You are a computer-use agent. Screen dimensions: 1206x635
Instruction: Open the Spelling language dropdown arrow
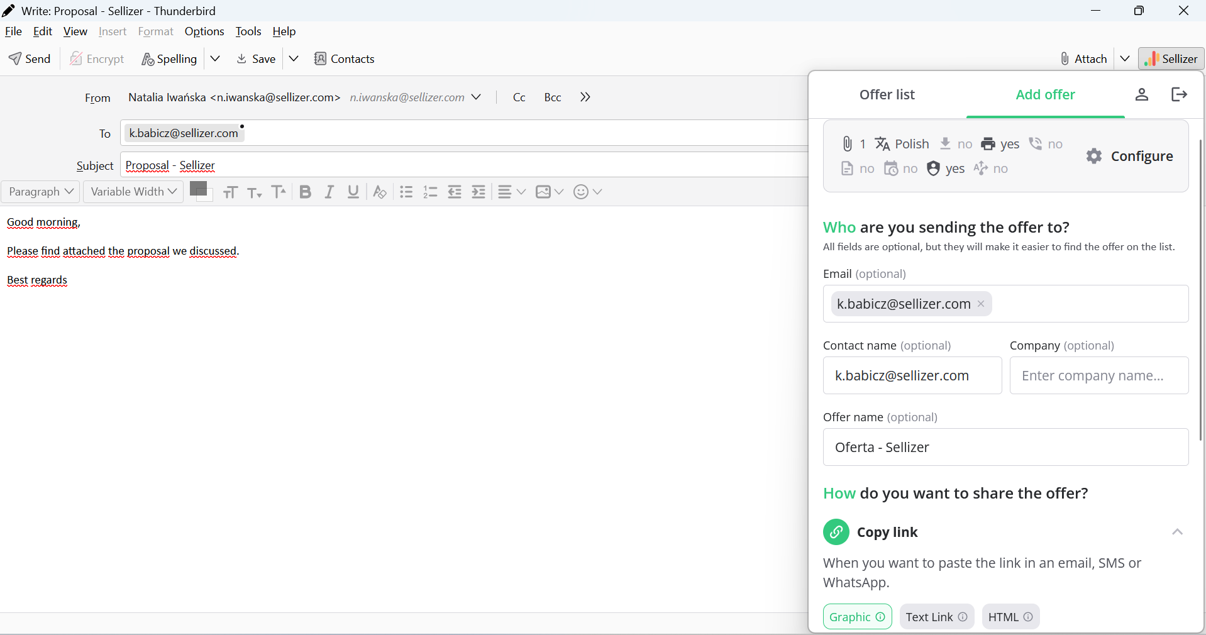coord(215,58)
